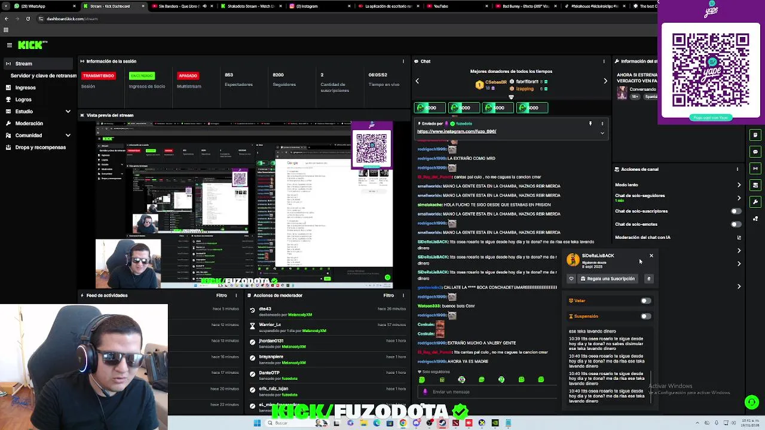
Task: Close the SiDeRaLisBACK user card
Action: [651, 256]
